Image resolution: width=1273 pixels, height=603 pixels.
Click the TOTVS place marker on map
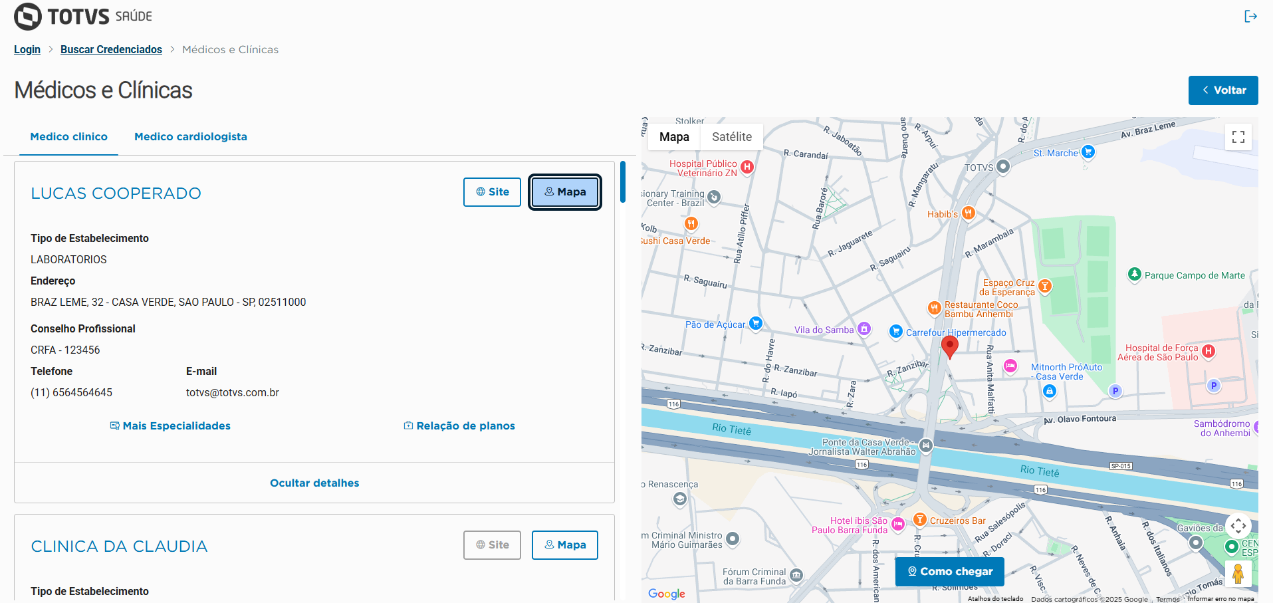[x=1003, y=167]
